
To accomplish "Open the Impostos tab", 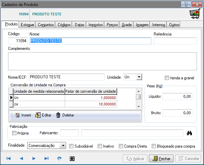I will (x=96, y=25).
